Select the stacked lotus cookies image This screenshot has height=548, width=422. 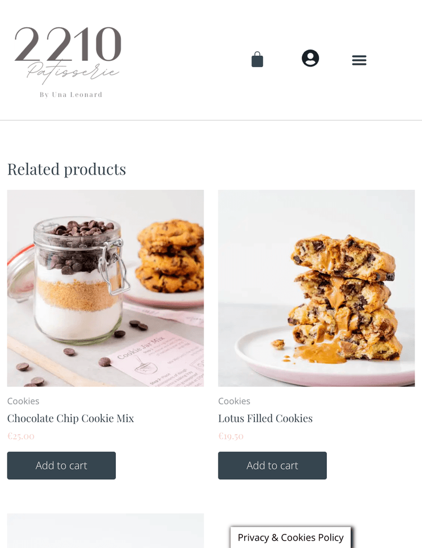tap(316, 288)
